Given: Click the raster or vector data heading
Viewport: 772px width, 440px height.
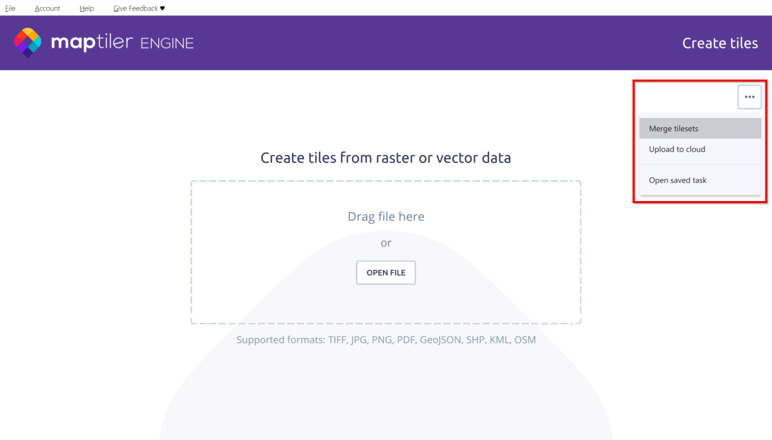Looking at the screenshot, I should click(x=386, y=157).
